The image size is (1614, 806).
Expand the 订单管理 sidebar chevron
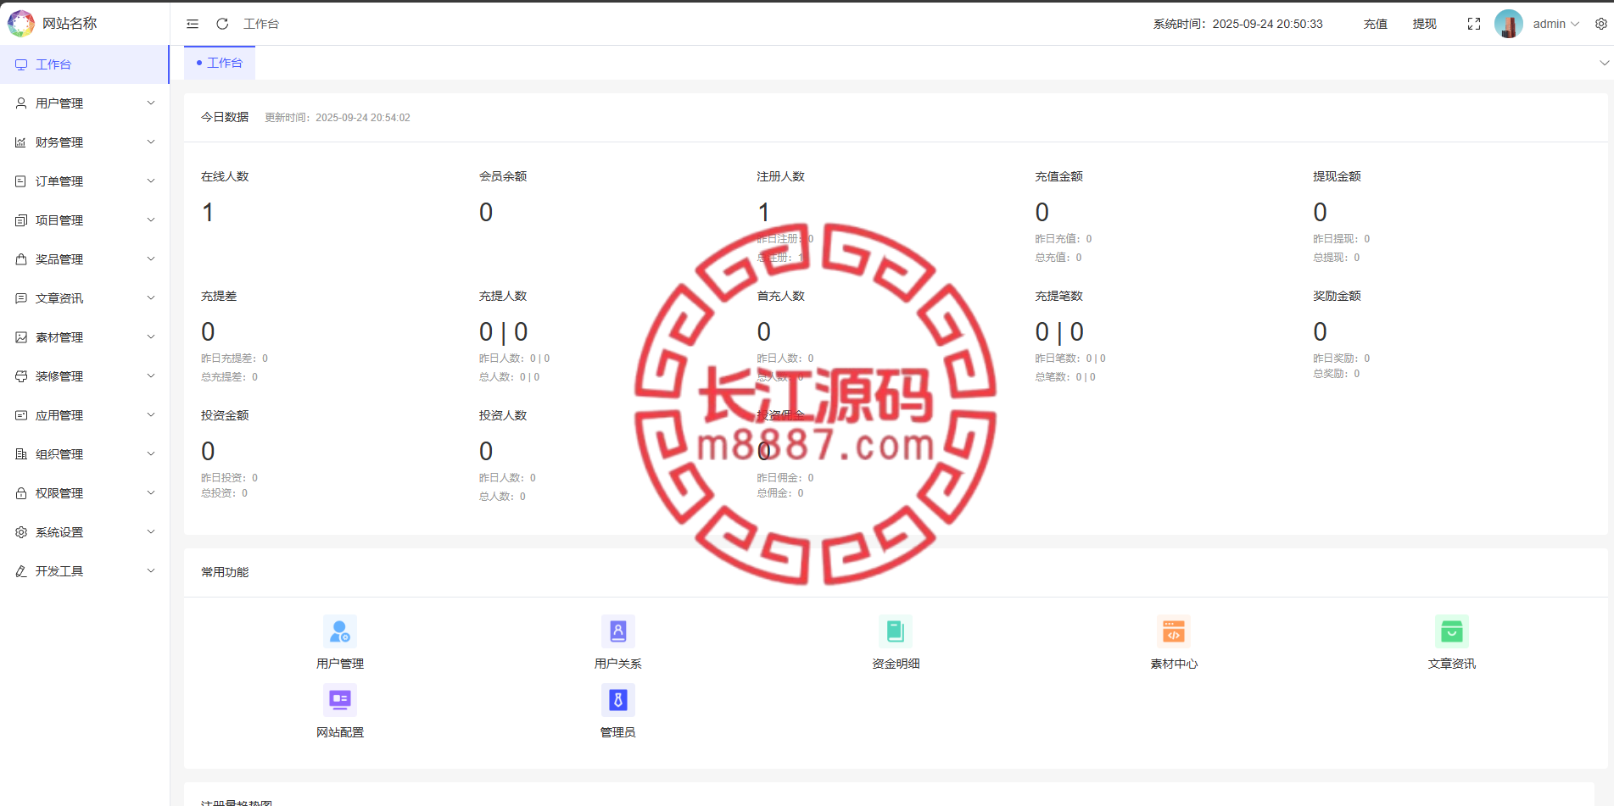click(x=151, y=181)
